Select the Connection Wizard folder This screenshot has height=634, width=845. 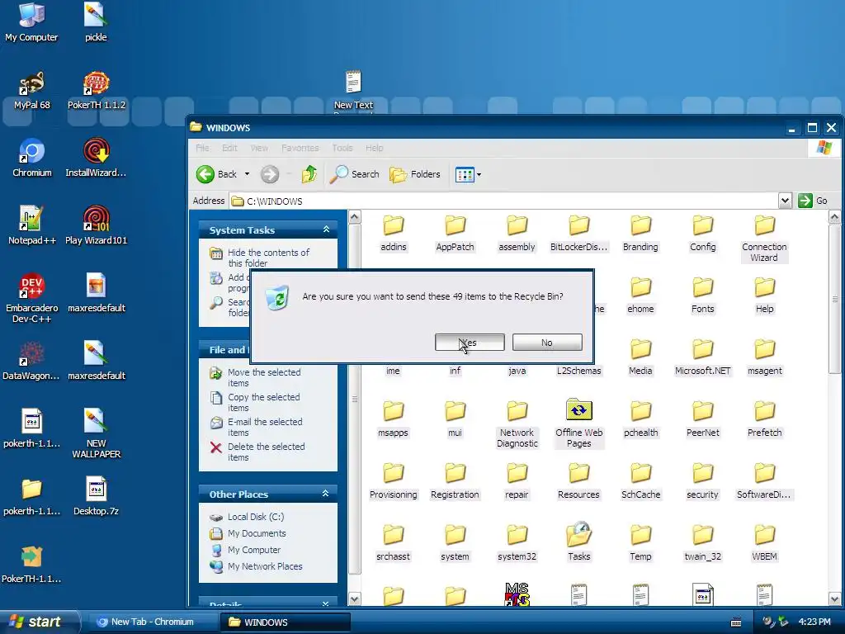pyautogui.click(x=764, y=239)
